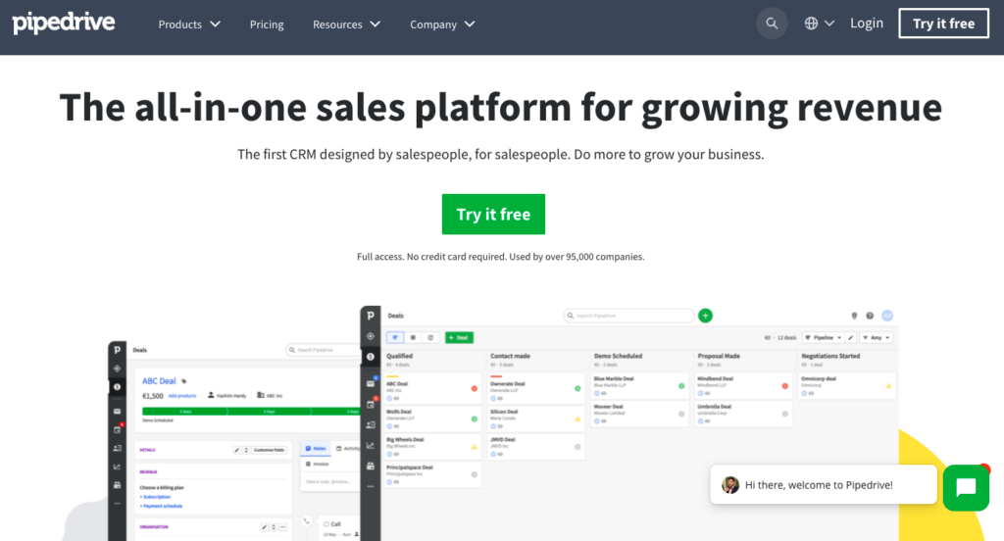Switch to pipeline view icon in Deals

point(396,337)
